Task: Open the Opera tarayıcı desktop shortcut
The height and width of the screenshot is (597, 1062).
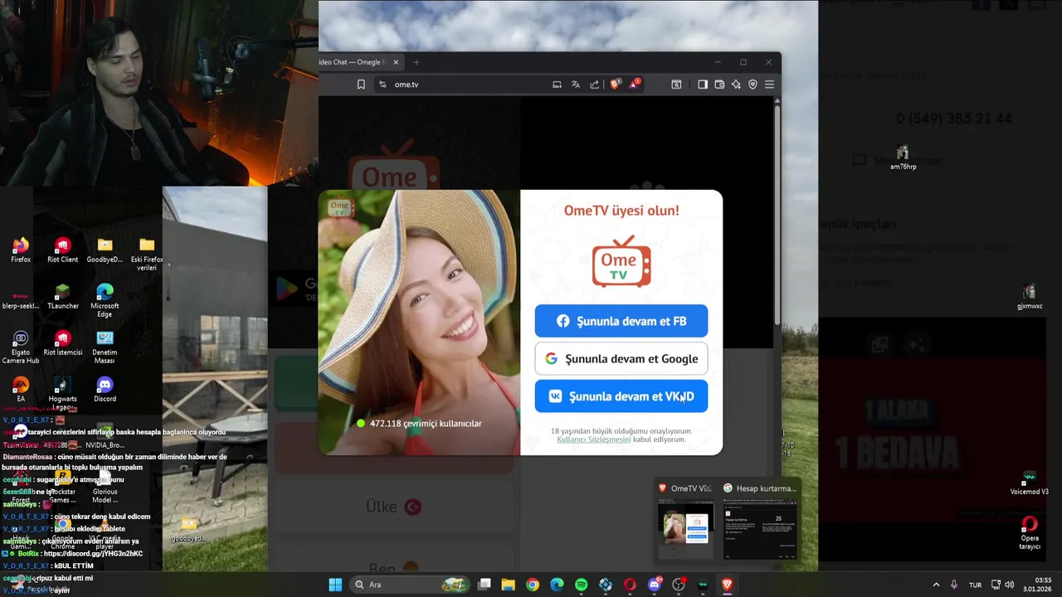Action: [1030, 533]
